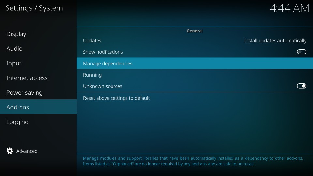Select the Add-ons category

point(38,107)
